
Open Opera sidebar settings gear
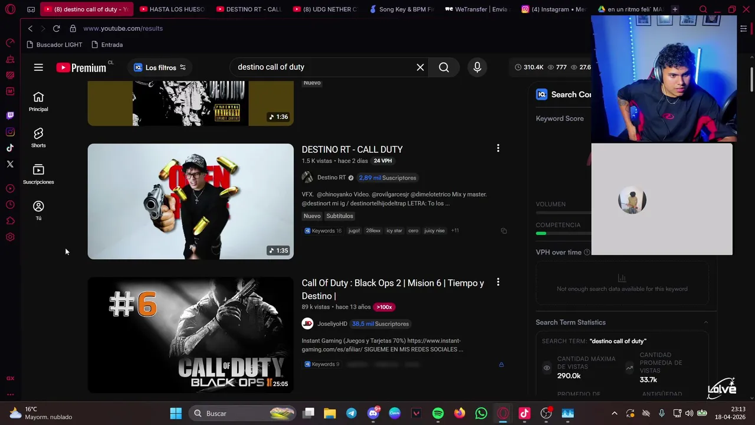click(x=10, y=237)
